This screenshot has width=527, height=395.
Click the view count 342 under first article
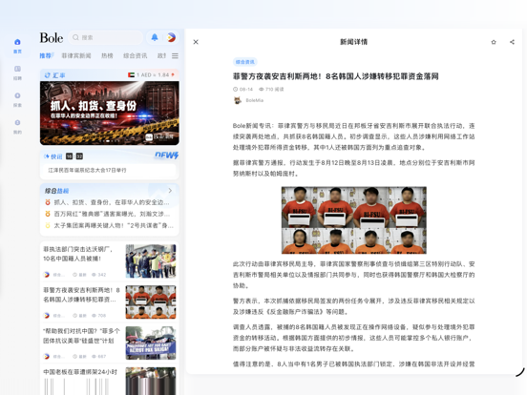tap(99, 275)
